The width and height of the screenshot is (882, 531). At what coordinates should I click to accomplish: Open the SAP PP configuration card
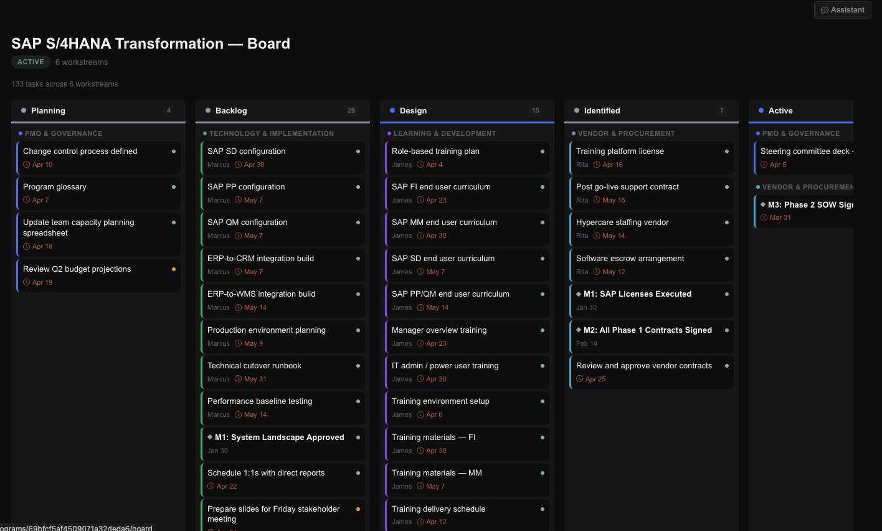click(x=283, y=193)
